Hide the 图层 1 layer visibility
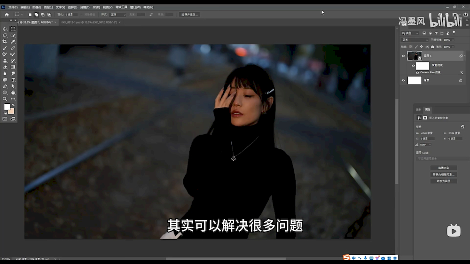Screen dimensions: 470x264 coord(403,56)
